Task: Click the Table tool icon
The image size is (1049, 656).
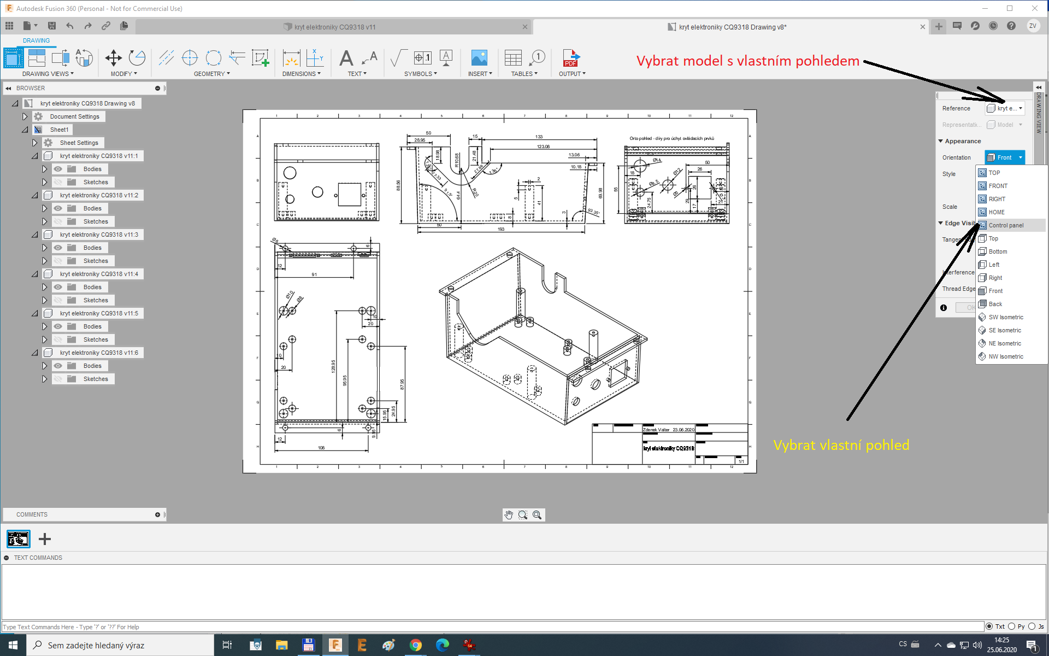Action: (513, 58)
